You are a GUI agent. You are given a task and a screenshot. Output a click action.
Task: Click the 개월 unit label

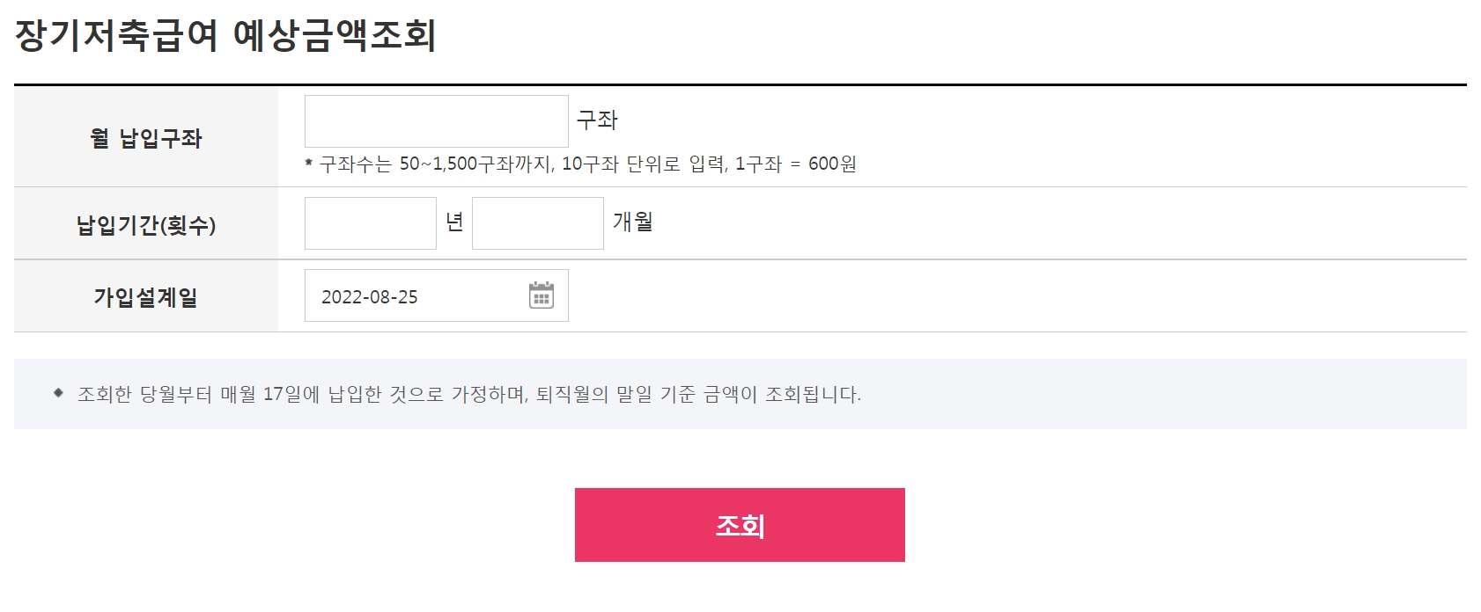[x=633, y=222]
